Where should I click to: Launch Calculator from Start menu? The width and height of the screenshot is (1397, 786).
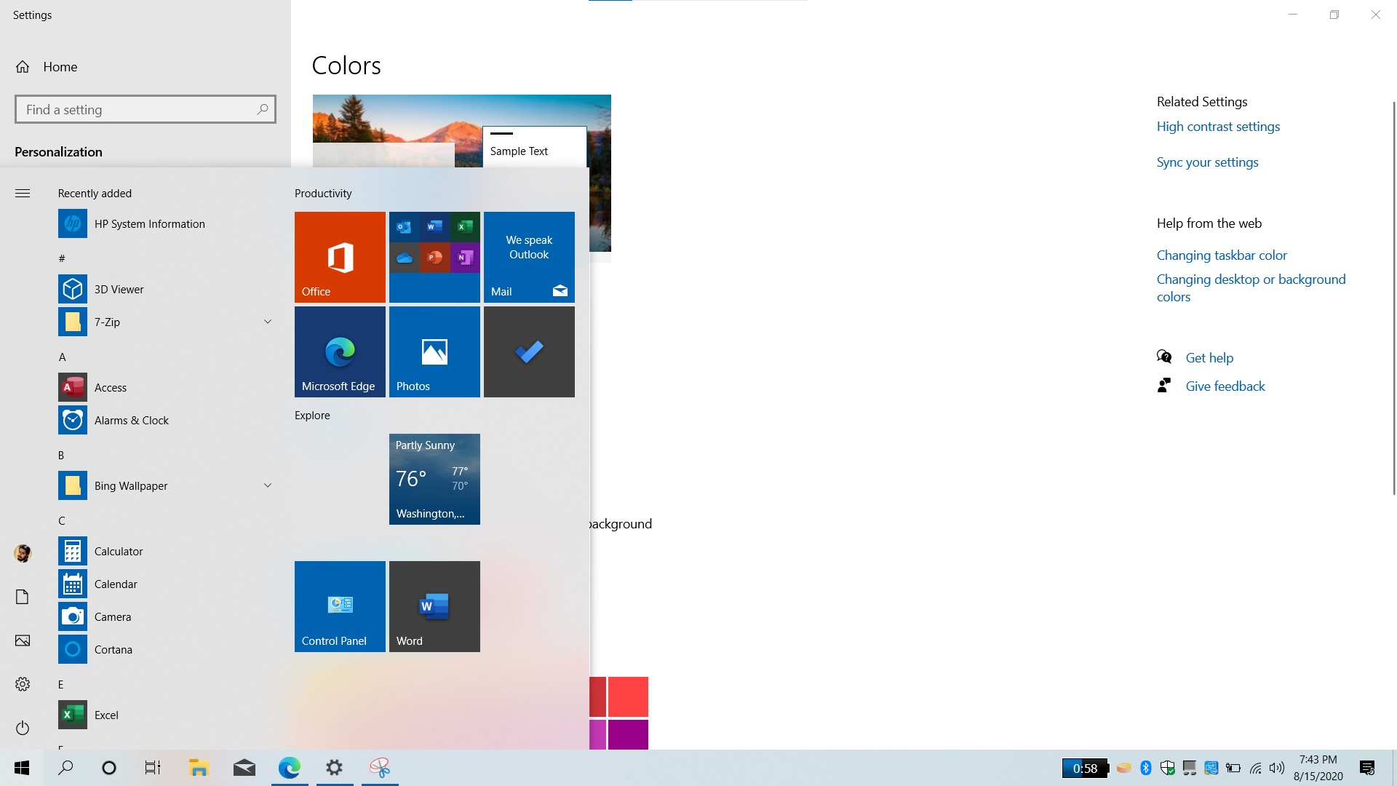[167, 552]
